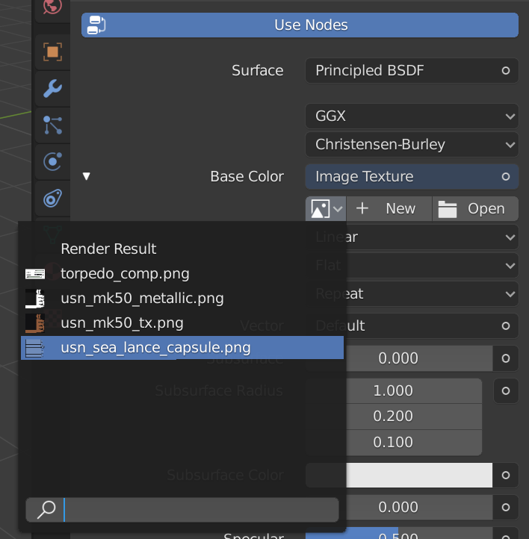
Task: Open the Object properties tab
Action: tap(52, 52)
